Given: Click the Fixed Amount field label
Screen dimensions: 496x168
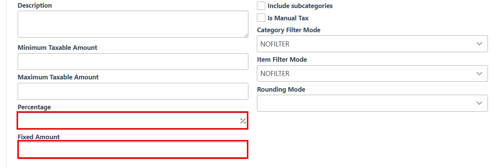Looking at the screenshot, I should coord(39,137).
